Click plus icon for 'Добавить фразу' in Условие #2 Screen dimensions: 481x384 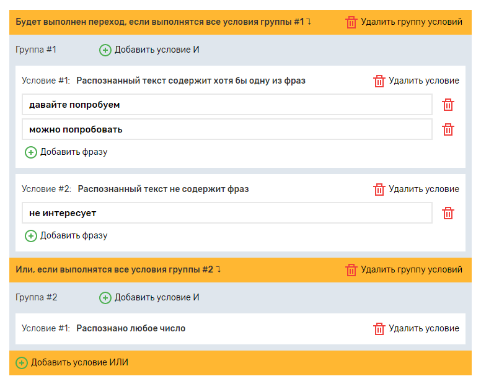pos(31,236)
